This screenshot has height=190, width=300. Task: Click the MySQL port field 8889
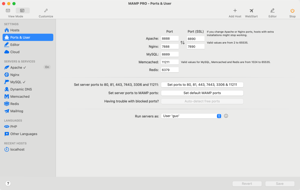tap(170, 54)
